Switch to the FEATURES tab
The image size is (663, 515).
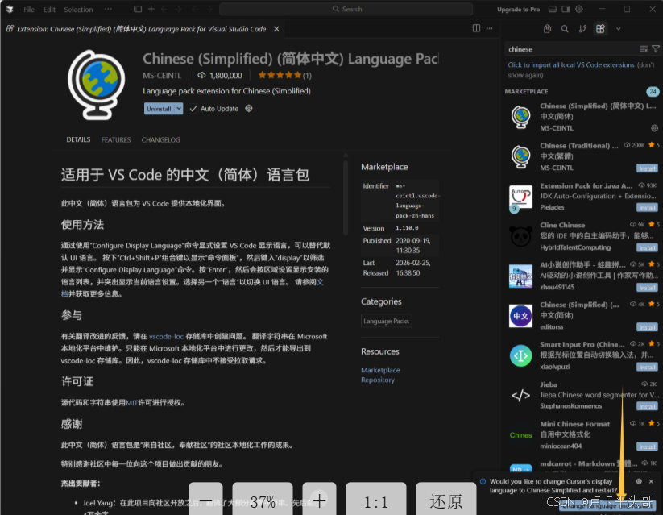coord(116,139)
